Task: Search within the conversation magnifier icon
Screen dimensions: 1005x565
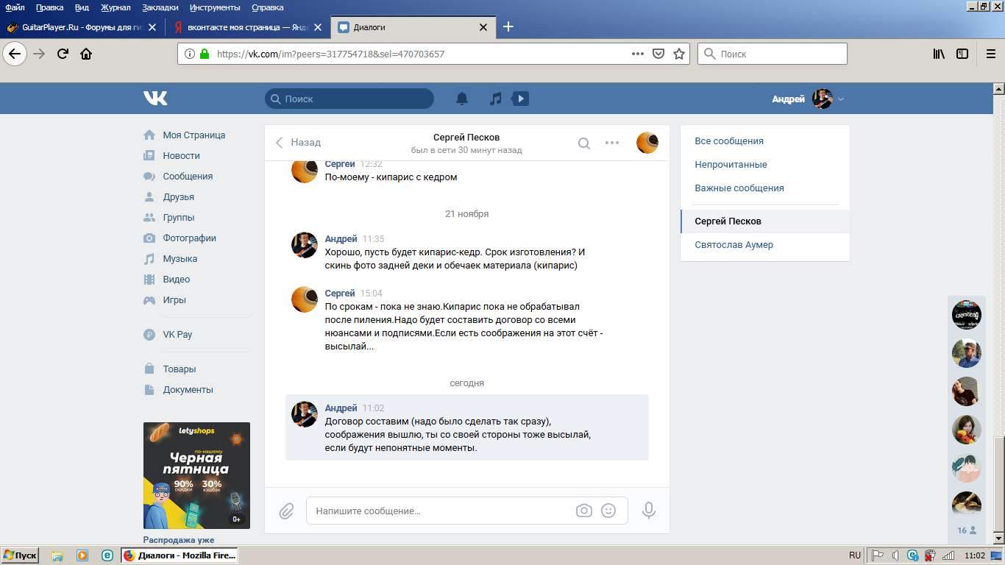Action: tap(583, 143)
